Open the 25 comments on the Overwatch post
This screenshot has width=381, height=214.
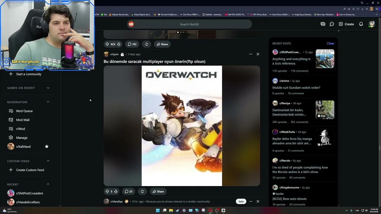tap(129, 191)
